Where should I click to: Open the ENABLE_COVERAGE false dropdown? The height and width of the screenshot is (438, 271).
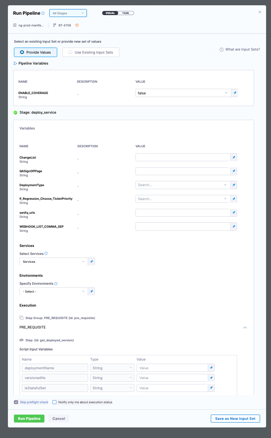pos(183,93)
